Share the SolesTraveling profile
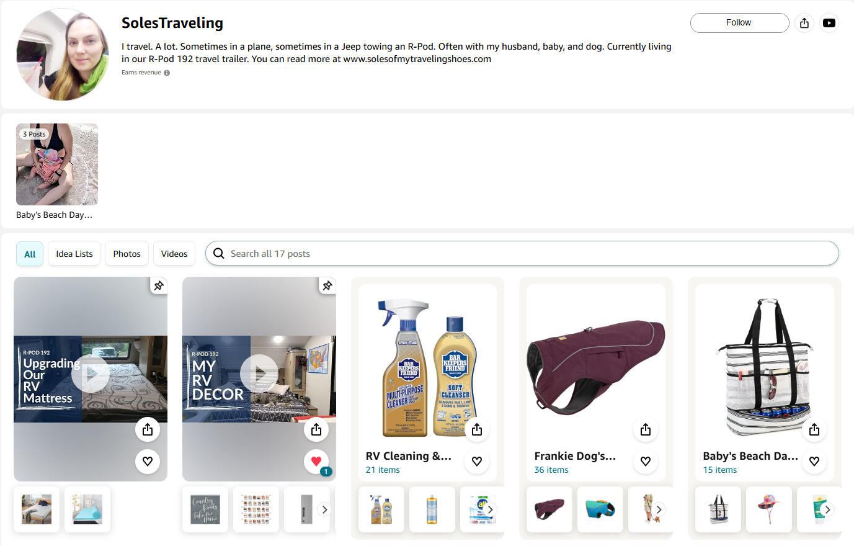 click(x=804, y=23)
